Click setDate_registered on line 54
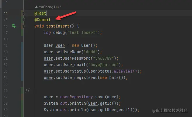 tap(76, 78)
